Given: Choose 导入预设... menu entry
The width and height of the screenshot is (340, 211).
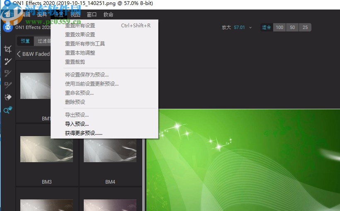Looking at the screenshot, I should tap(104, 124).
